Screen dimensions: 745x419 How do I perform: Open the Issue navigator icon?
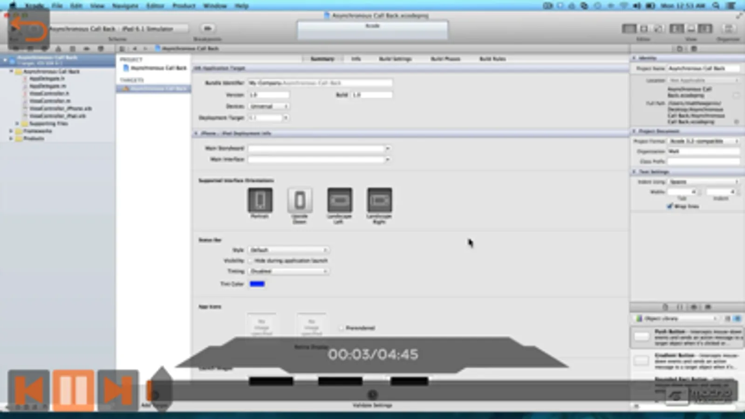pyautogui.click(x=58, y=48)
